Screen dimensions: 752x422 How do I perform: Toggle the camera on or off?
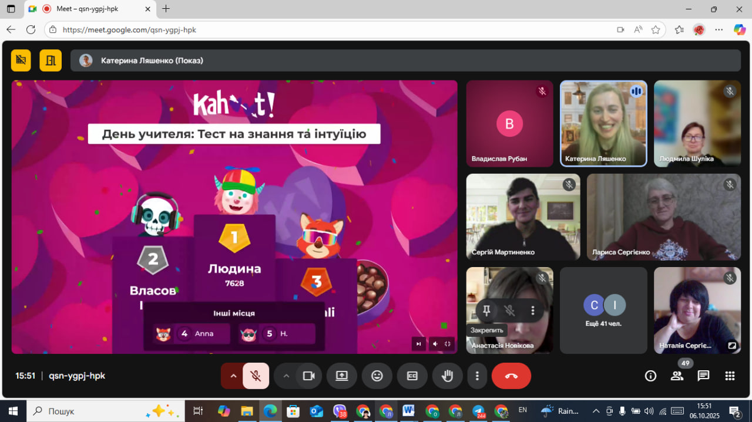[308, 376]
